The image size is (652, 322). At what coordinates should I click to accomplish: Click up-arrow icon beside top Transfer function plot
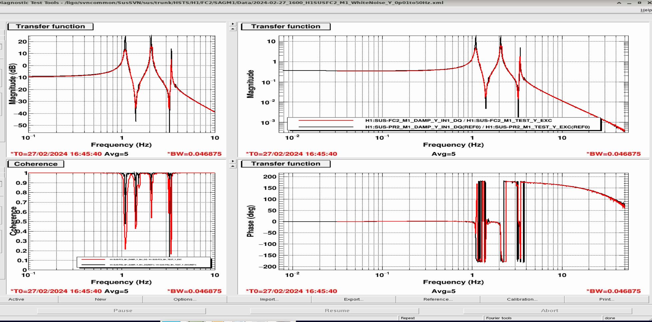click(x=233, y=29)
